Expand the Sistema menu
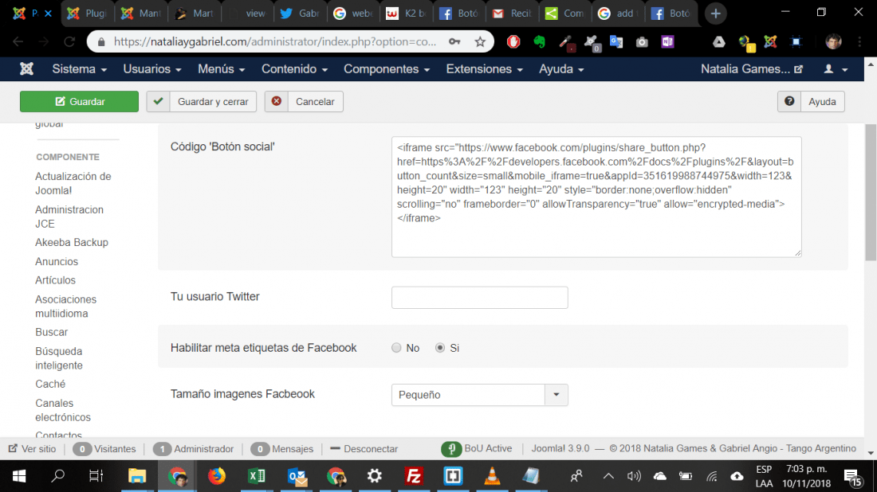The width and height of the screenshot is (877, 492). (x=80, y=69)
